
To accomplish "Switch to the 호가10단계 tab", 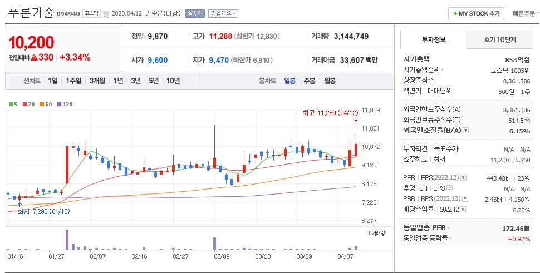I will coord(500,39).
